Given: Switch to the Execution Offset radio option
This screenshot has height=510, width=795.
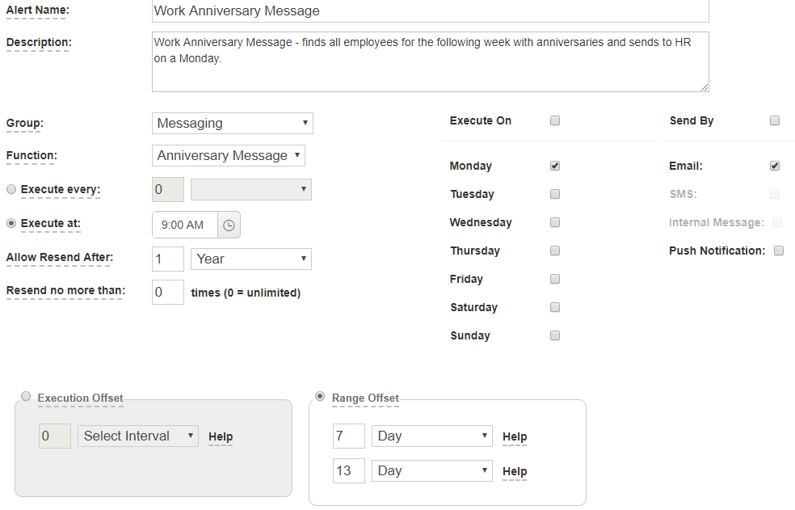Looking at the screenshot, I should pyautogui.click(x=26, y=396).
